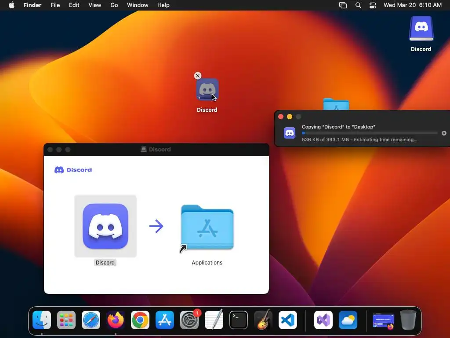Open Control Center
This screenshot has width=450, height=338.
373,5
